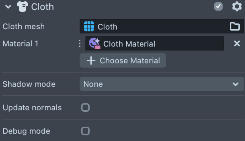Open the Cloth component gear settings
The image size is (245, 141).
click(237, 7)
